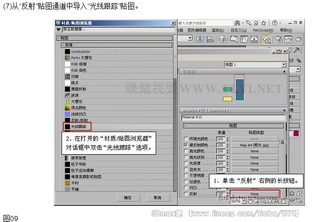The image size is (313, 222).
Task: Select the 渐变坡度 map entry
Action: click(119, 158)
